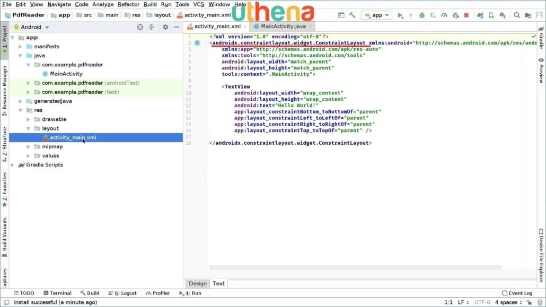Open the app run configuration dropdown
This screenshot has height=307, width=546.
tap(376, 15)
